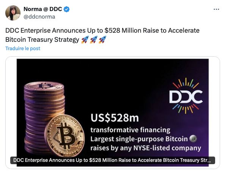Click the middle rocket emoji in the post

pyautogui.click(x=94, y=40)
